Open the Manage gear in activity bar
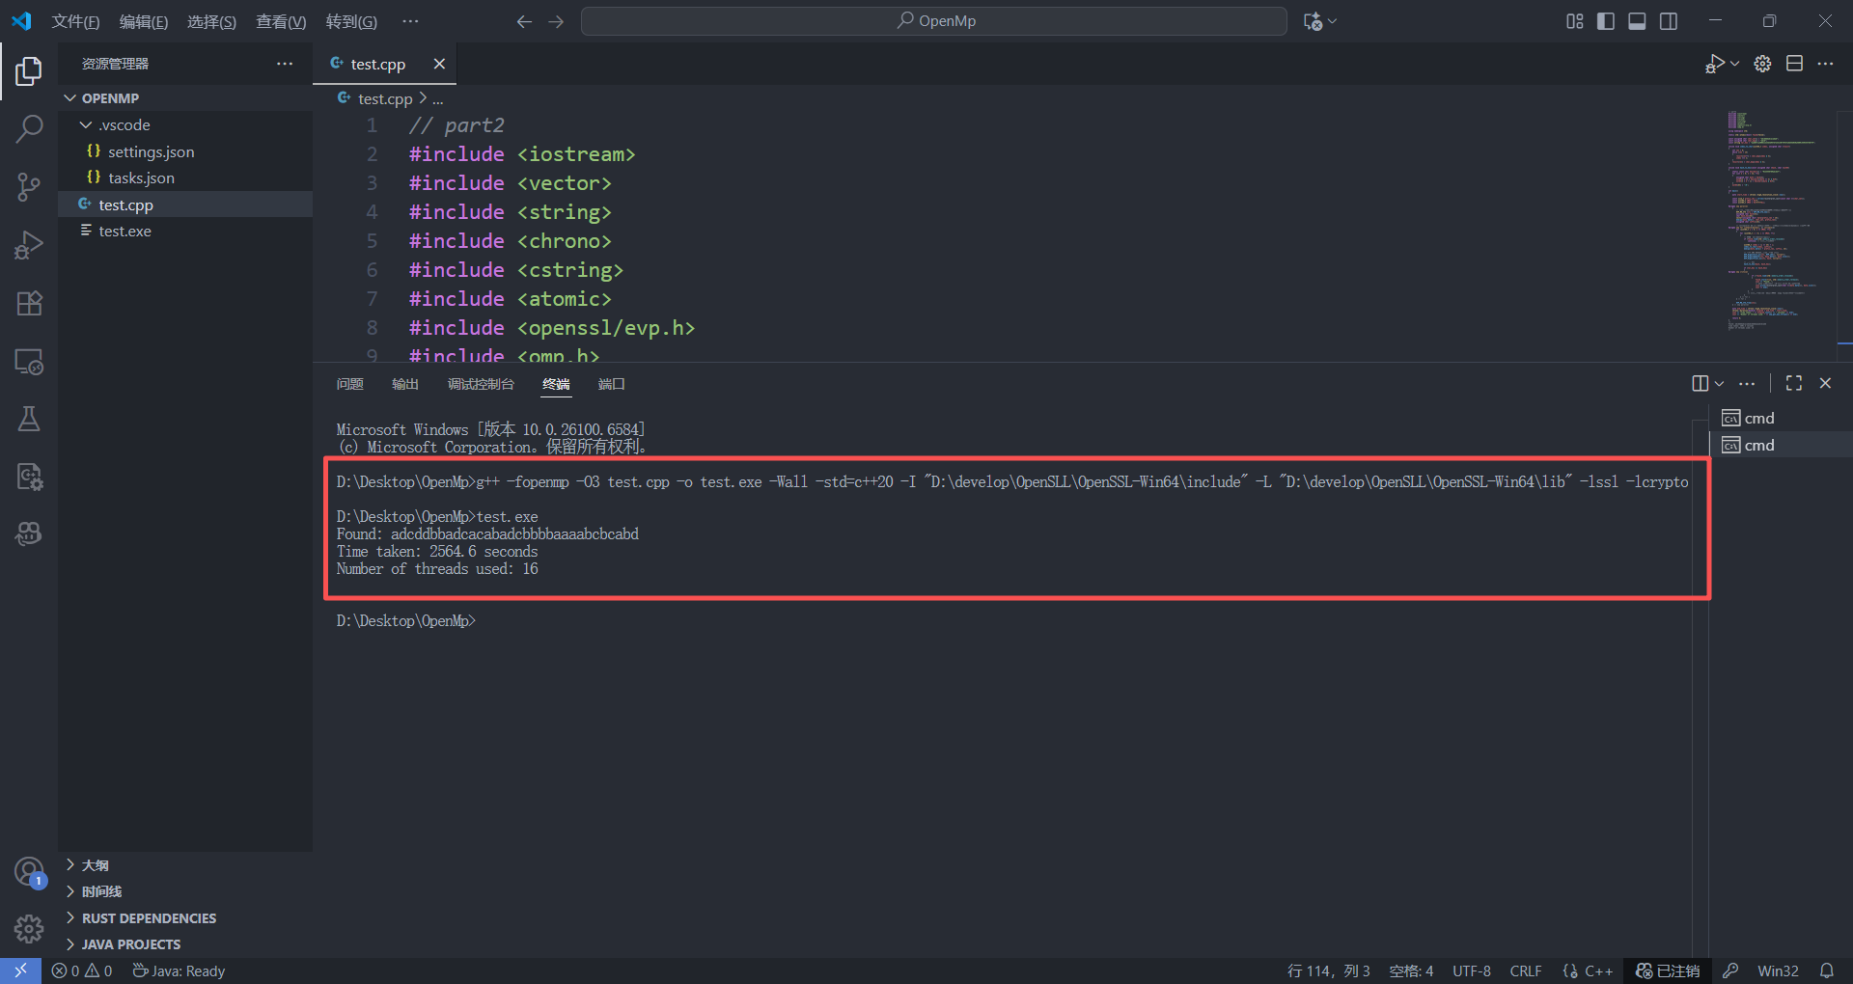This screenshot has height=984, width=1853. (29, 929)
